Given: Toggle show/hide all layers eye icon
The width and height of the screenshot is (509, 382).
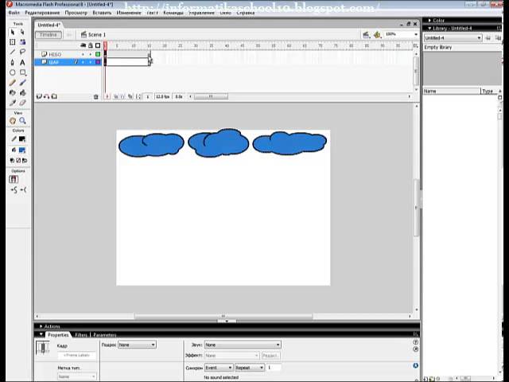Looking at the screenshot, I should pyautogui.click(x=83, y=45).
